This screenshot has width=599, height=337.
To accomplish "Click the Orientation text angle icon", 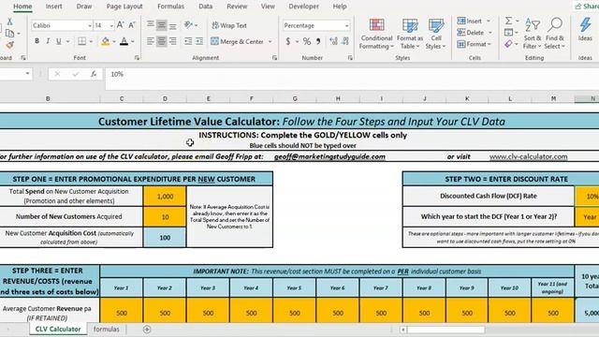I will point(188,25).
